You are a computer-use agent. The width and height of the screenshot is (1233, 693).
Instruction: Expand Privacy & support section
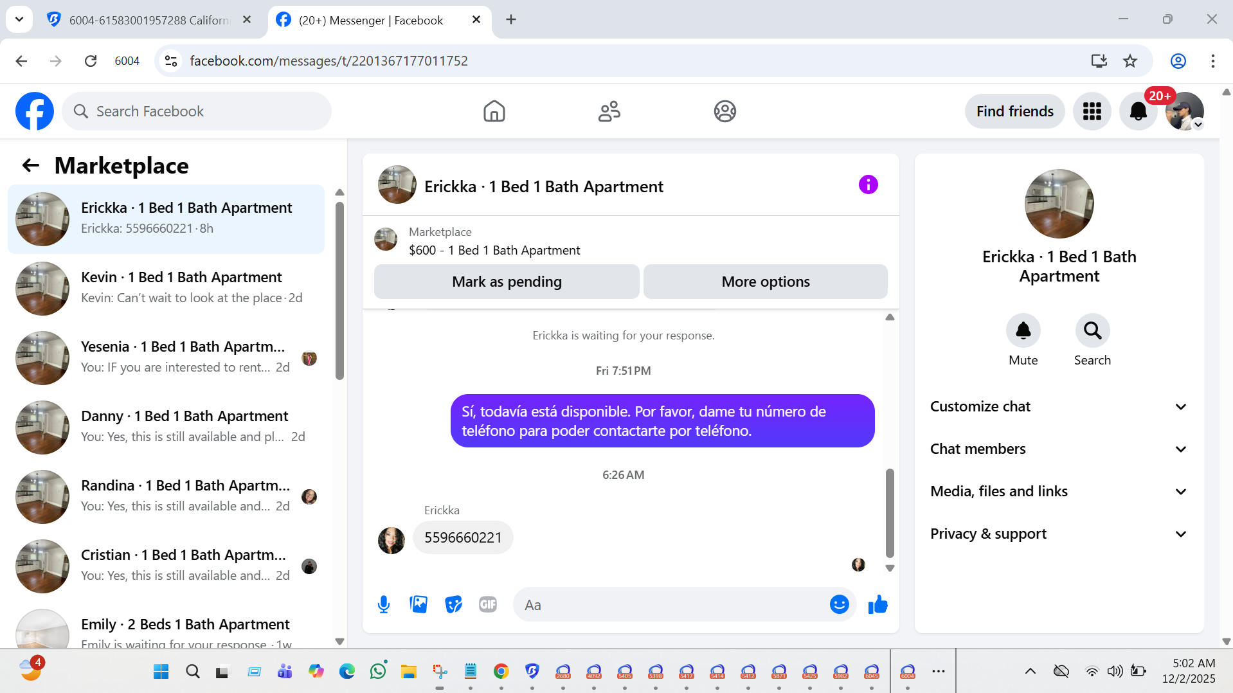1059,534
